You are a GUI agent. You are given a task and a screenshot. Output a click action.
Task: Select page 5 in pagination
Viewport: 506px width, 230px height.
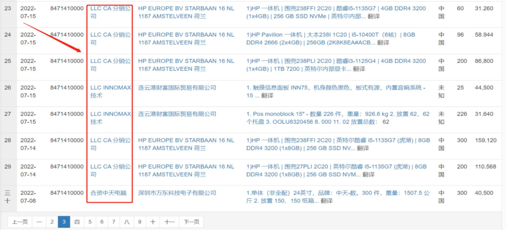(x=89, y=222)
